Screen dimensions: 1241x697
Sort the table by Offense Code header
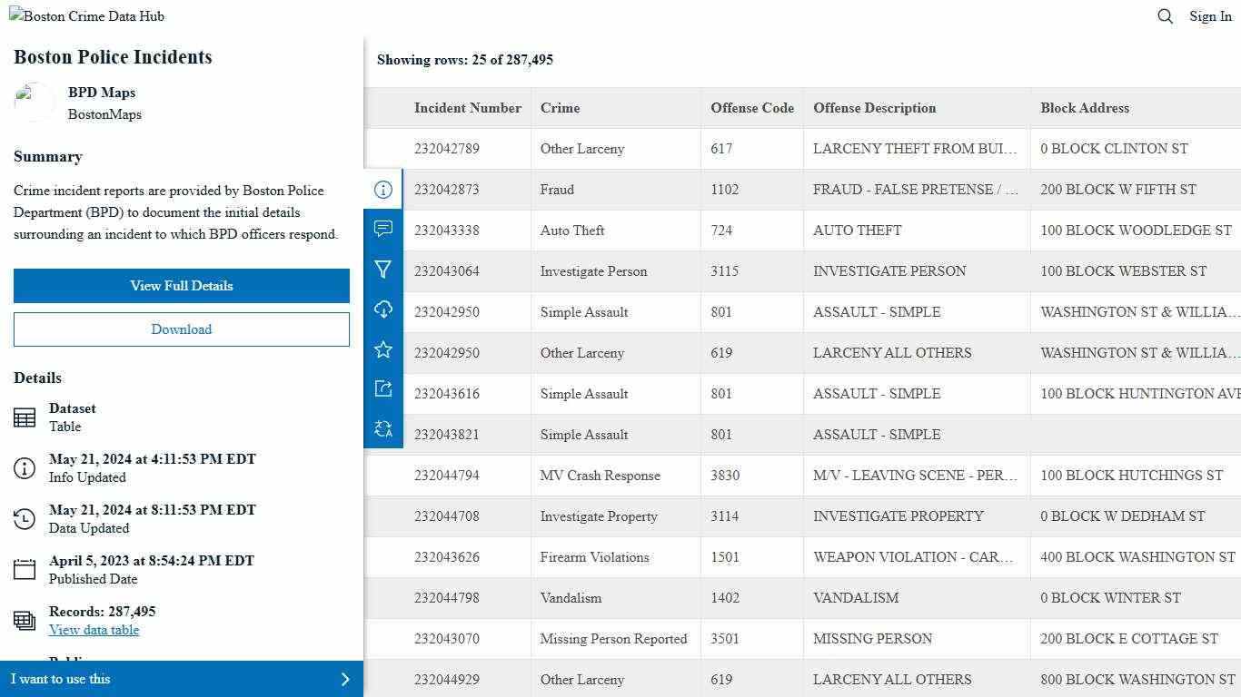(752, 108)
